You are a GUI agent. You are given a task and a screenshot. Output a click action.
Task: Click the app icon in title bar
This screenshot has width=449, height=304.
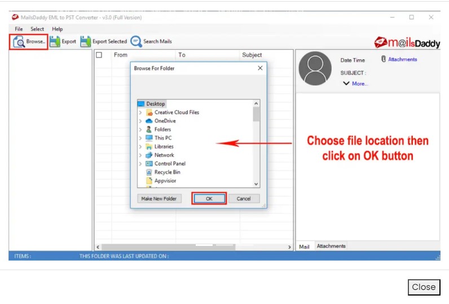pos(15,17)
